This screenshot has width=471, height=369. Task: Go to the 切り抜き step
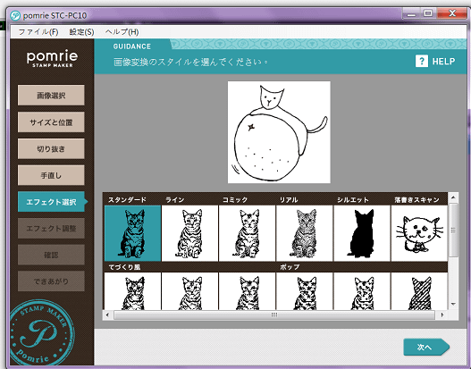51,148
